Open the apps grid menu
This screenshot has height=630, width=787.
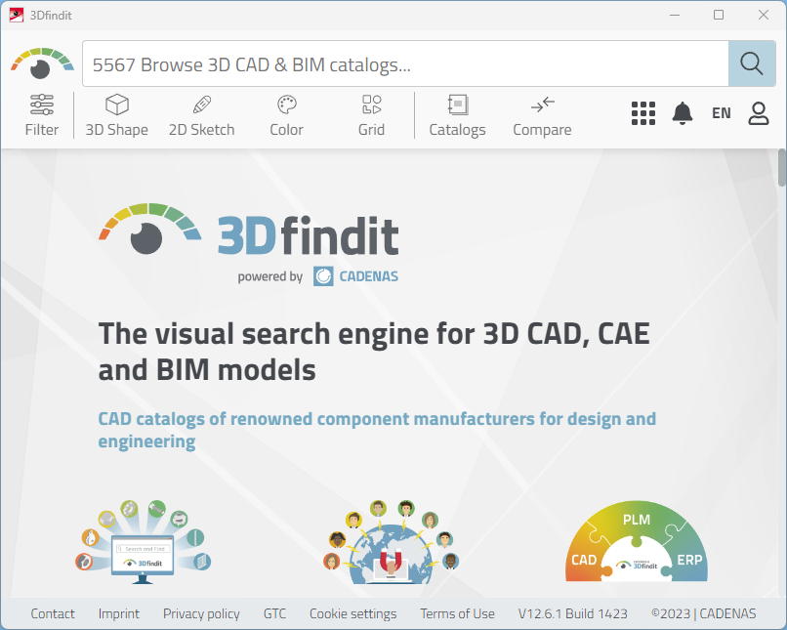[x=642, y=113]
